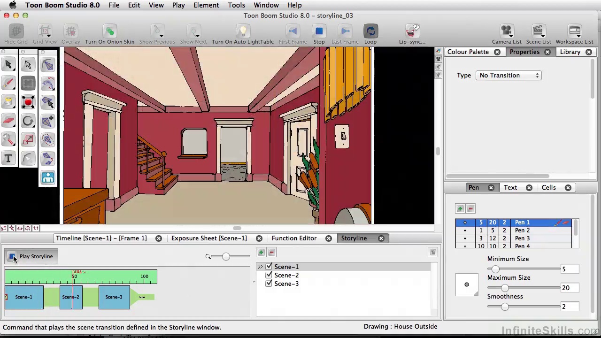Expand Scene-1 double-arrow in storyline list
The image size is (601, 338).
point(260,267)
